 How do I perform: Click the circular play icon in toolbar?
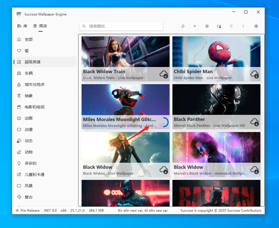[x=207, y=26]
